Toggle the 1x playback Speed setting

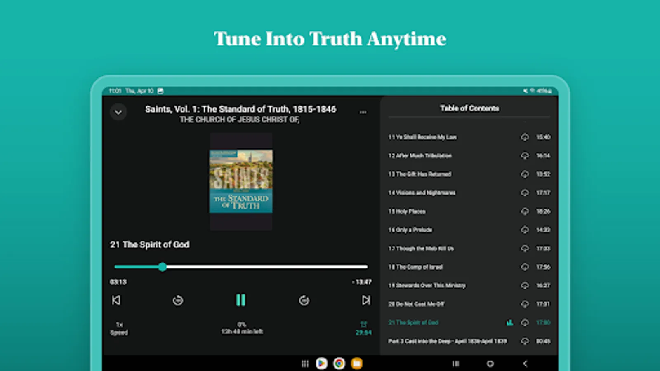pyautogui.click(x=119, y=329)
